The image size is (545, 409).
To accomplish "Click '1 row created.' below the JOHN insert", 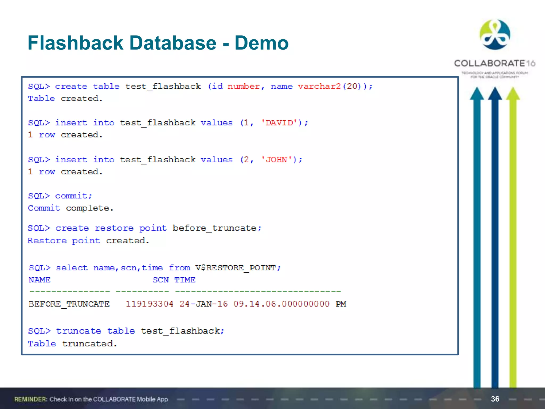I will click(x=65, y=172).
